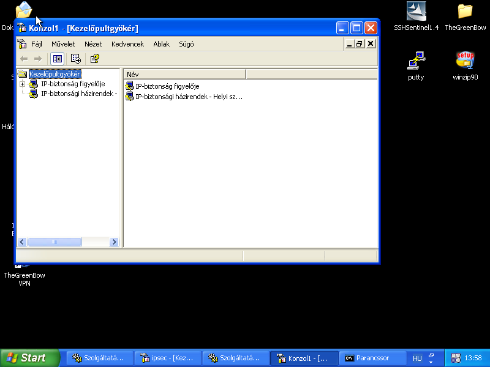This screenshot has height=367, width=490.
Task: Open the Fájl menu
Action: click(x=37, y=44)
